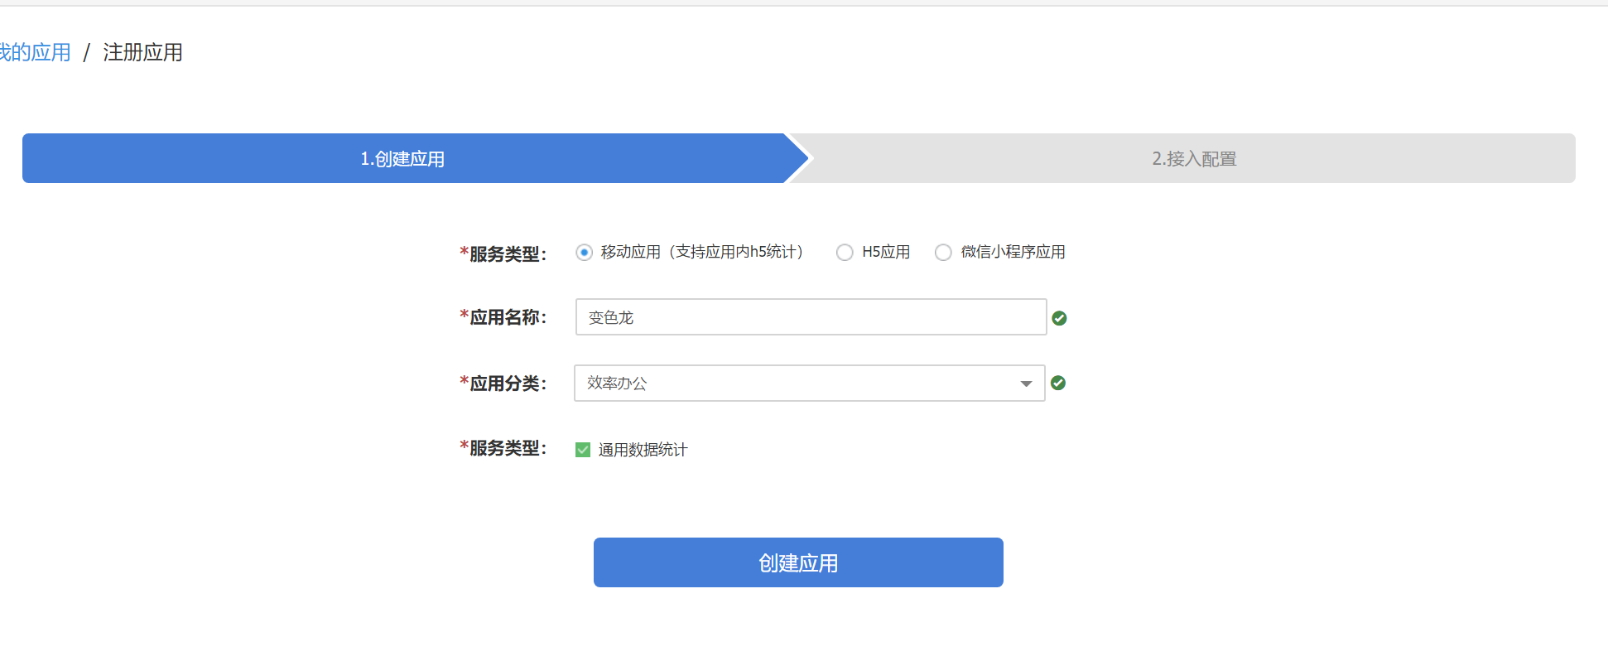Click the 创建应用 submit button

(x=798, y=562)
